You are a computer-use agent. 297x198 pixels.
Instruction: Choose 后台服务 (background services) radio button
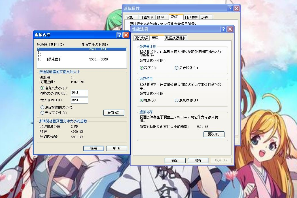pos(176,68)
